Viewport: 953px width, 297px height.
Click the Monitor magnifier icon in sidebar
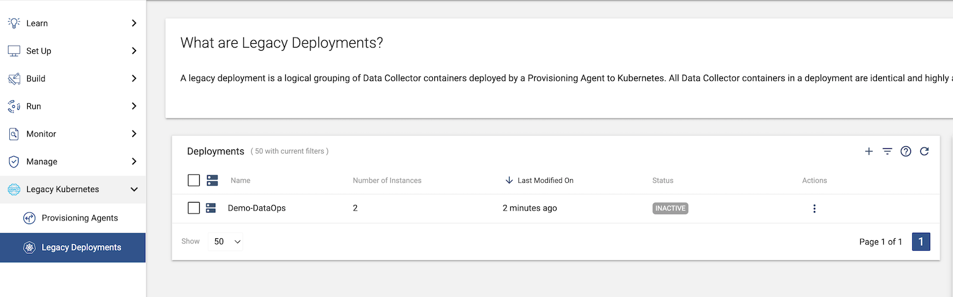click(x=14, y=134)
